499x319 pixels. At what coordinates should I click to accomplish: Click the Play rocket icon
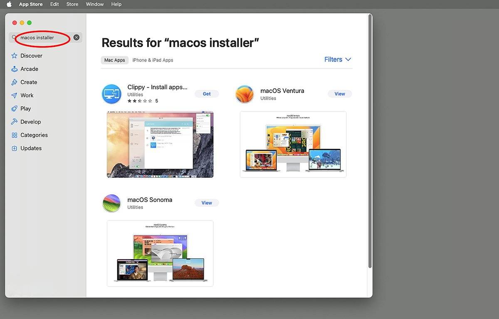click(15, 109)
